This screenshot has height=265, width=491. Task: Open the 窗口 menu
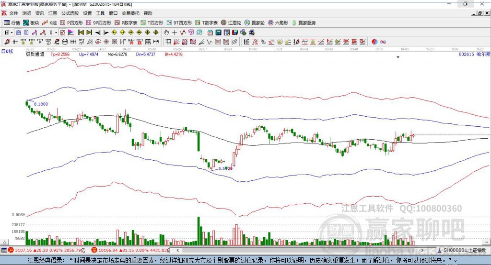click(x=113, y=13)
